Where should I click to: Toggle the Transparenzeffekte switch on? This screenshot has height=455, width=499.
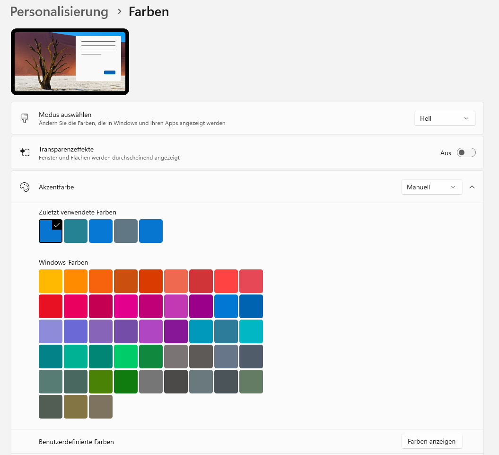466,152
